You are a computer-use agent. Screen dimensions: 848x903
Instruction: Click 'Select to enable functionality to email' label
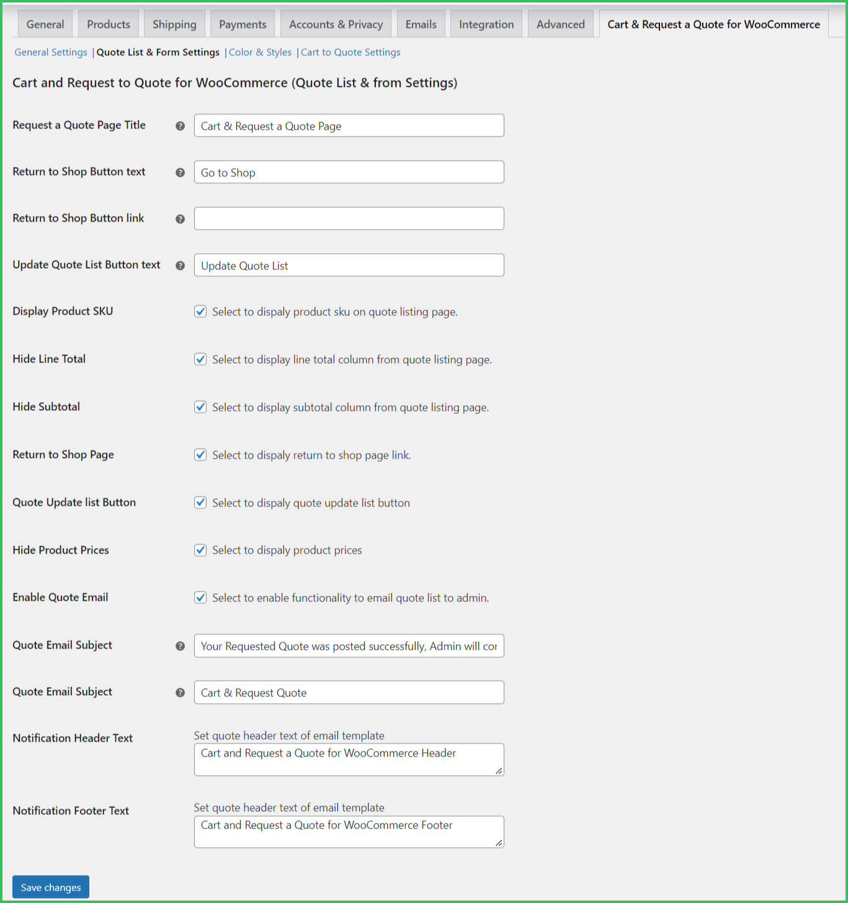click(x=350, y=598)
